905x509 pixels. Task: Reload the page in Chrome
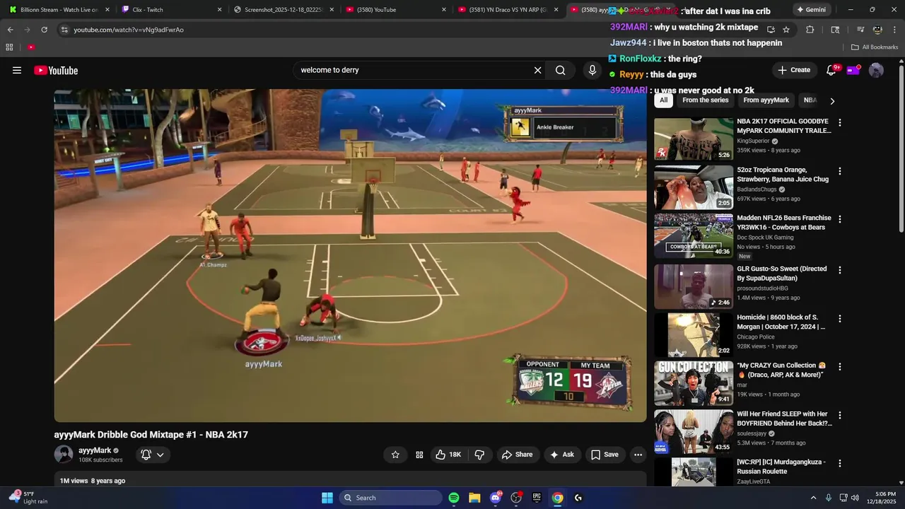(44, 30)
